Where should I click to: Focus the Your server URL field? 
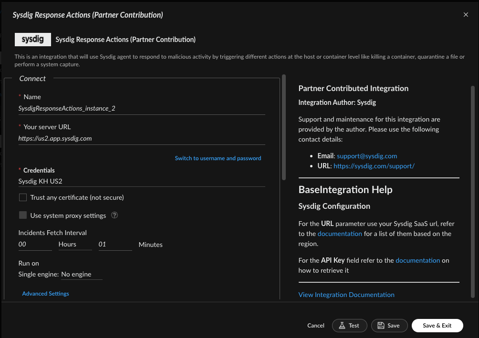click(141, 138)
